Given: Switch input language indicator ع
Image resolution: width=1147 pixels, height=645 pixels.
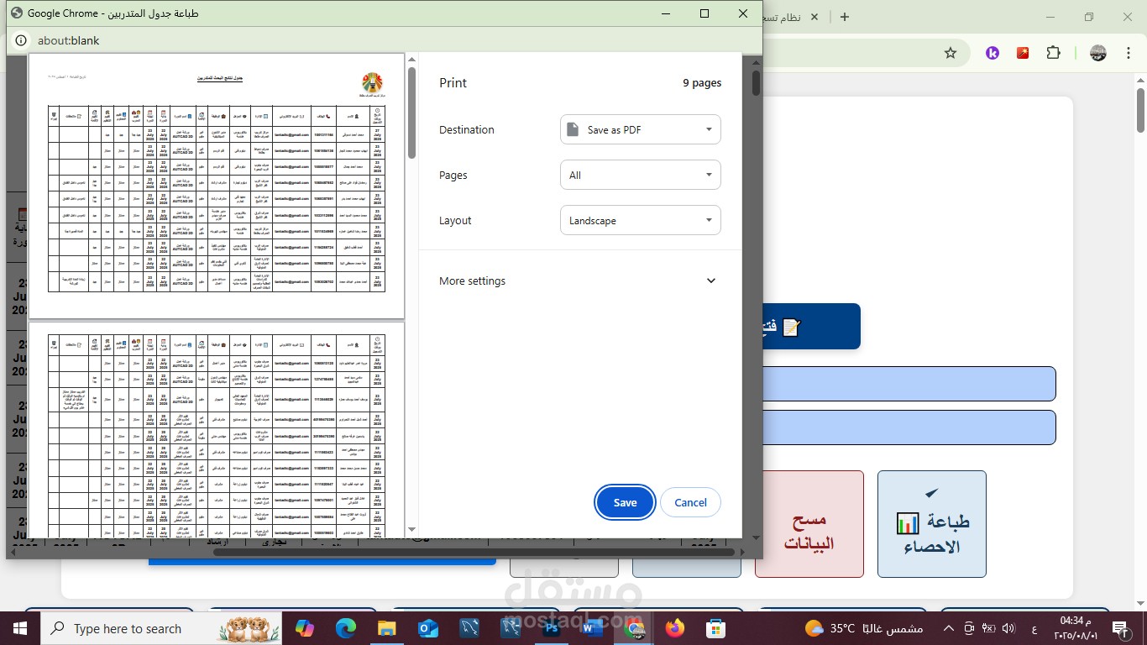Looking at the screenshot, I should (x=1033, y=628).
